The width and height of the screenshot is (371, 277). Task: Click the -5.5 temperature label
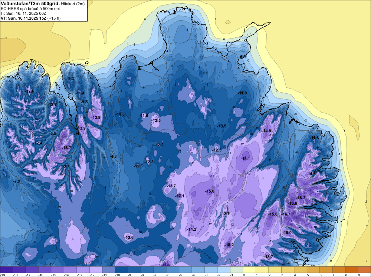tap(53, 133)
